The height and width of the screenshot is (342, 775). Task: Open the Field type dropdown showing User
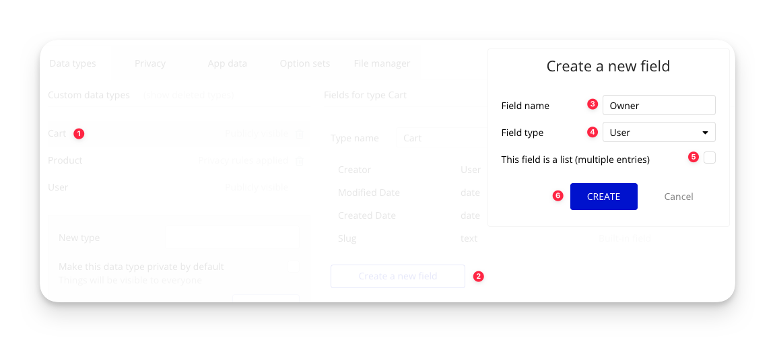click(x=659, y=133)
